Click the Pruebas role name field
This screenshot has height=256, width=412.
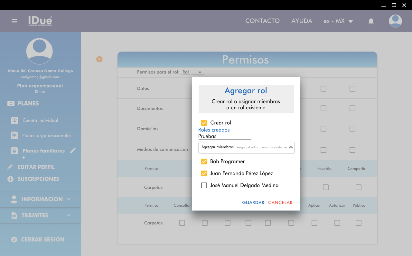(224, 136)
